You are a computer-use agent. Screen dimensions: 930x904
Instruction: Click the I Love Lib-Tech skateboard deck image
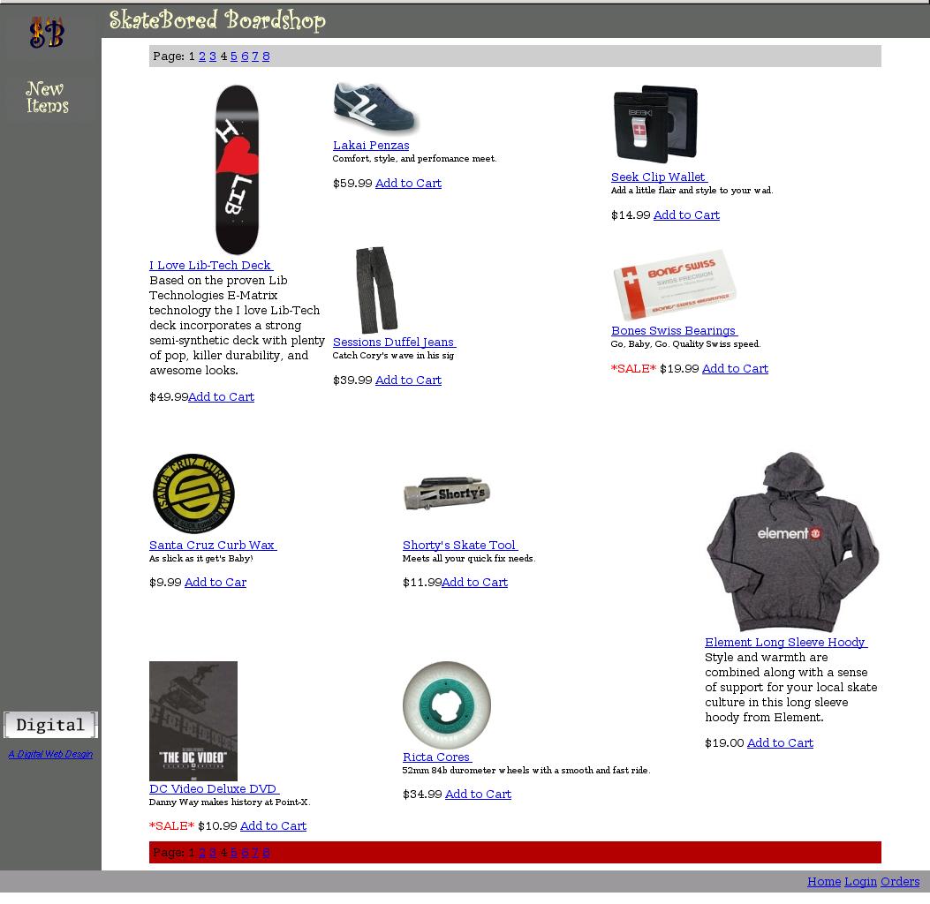tap(237, 169)
